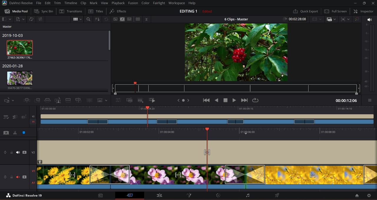Click the Quick Export button

pyautogui.click(x=305, y=11)
